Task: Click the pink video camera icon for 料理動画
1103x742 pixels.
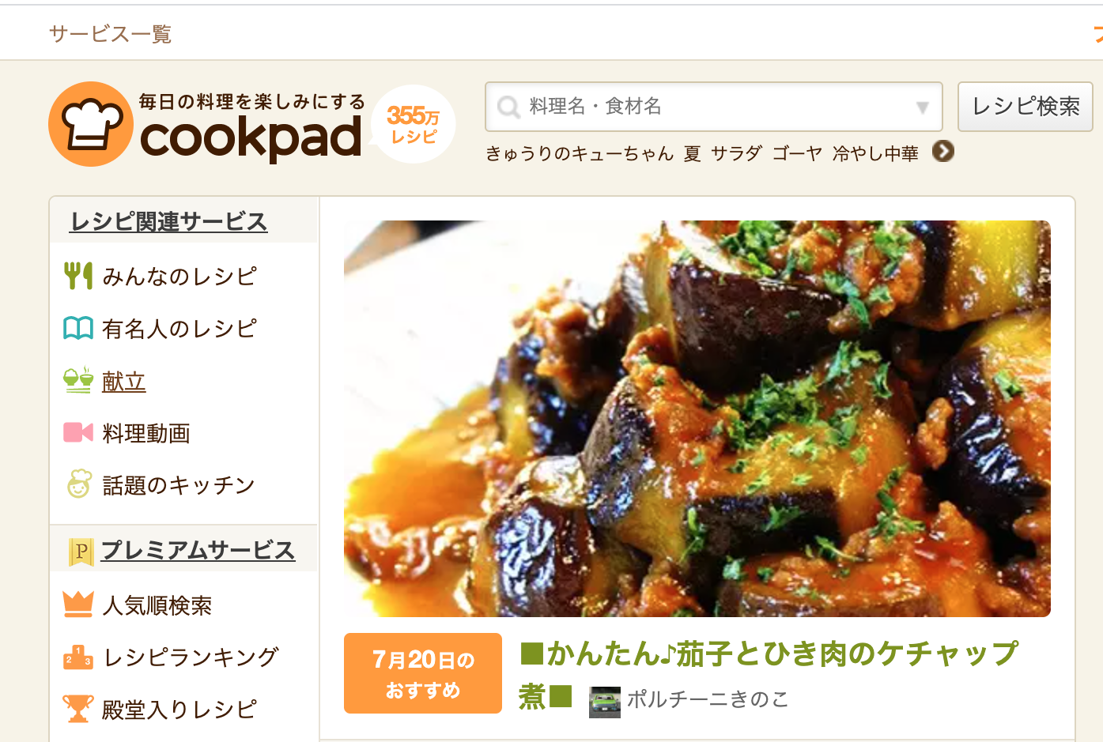Action: [78, 432]
